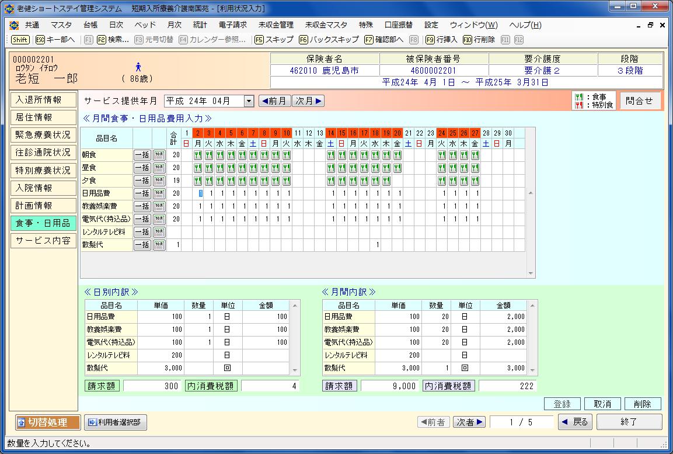Viewport: 673px width, 454px height.
Task: Expand the サービス提供年月 dropdown
Action: [249, 101]
